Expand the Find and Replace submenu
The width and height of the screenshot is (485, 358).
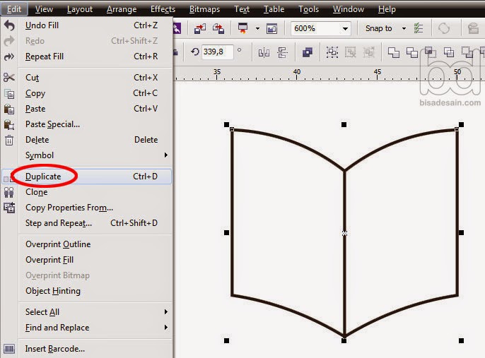coord(165,327)
